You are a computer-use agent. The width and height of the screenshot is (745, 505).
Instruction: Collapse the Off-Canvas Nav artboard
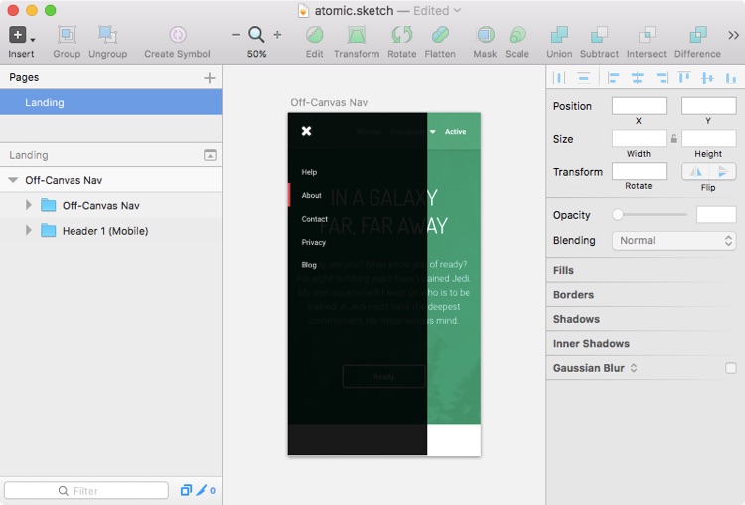coord(13,180)
